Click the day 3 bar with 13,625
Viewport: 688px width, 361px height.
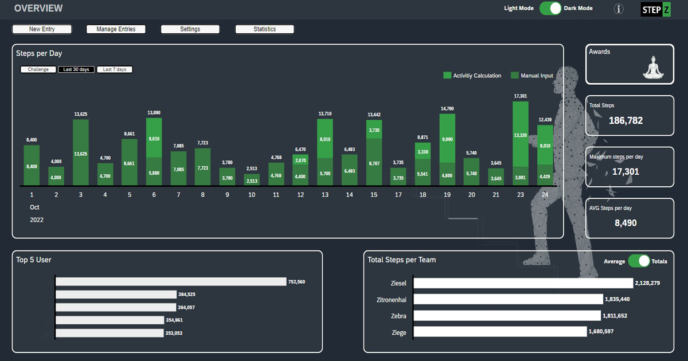point(80,152)
